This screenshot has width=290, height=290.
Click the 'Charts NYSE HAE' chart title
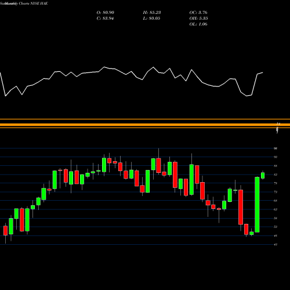click(33, 3)
